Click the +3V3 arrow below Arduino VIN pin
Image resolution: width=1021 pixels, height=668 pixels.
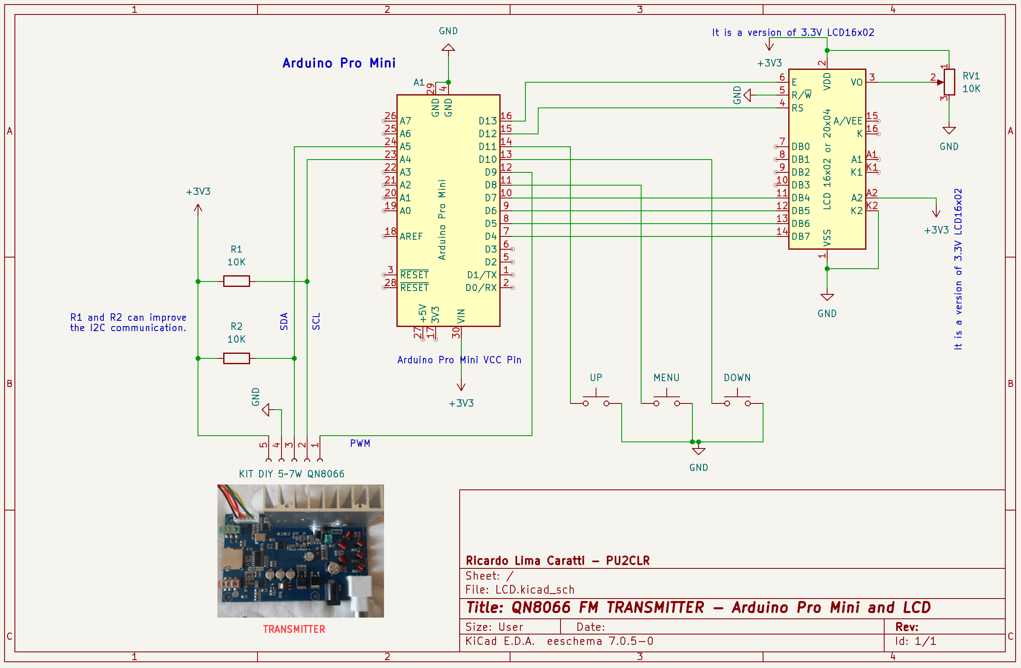click(x=461, y=386)
